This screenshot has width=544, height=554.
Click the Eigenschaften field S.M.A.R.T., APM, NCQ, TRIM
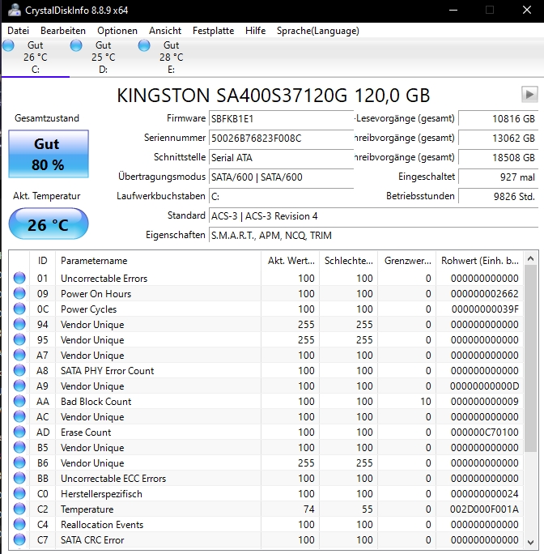click(374, 236)
